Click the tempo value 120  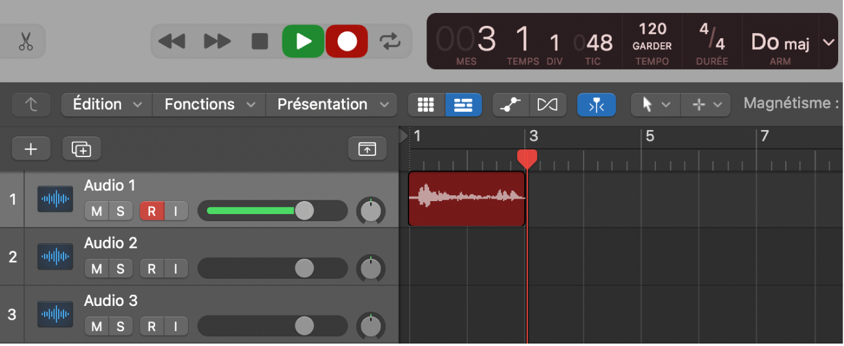tap(652, 29)
